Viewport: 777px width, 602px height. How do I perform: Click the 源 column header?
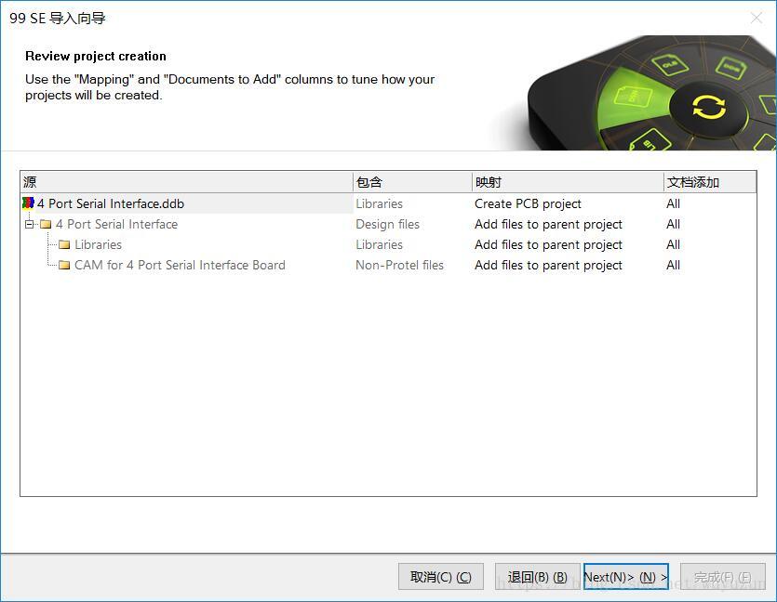[187, 182]
